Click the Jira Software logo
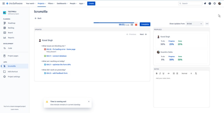 point(14,3)
